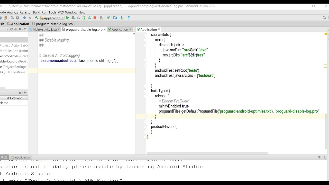
Task: Open the VCS menu
Action: coord(61,12)
